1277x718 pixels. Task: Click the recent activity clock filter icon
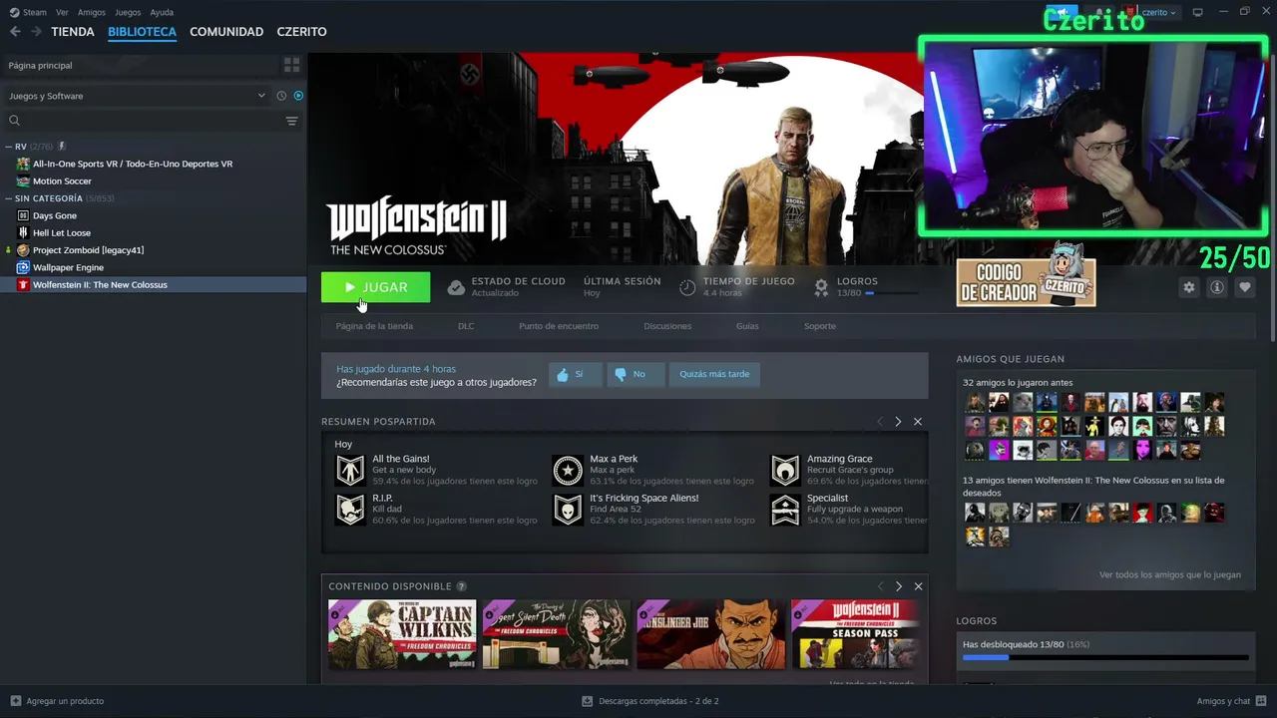click(281, 96)
